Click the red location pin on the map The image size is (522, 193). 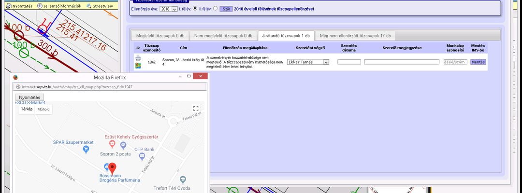click(113, 168)
